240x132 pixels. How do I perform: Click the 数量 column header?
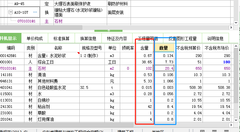[x=164, y=48]
